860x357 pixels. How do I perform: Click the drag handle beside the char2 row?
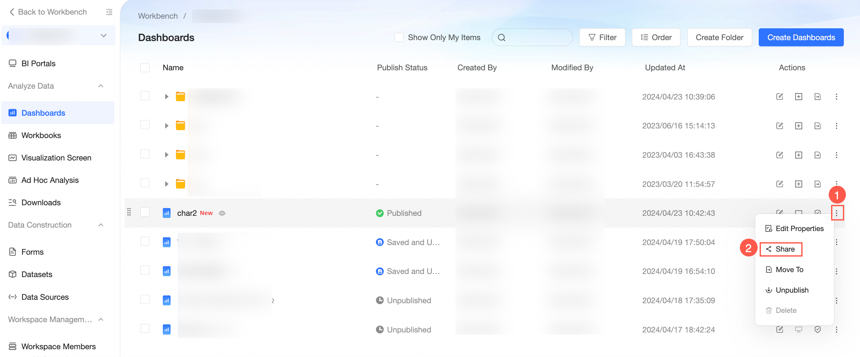pyautogui.click(x=129, y=212)
